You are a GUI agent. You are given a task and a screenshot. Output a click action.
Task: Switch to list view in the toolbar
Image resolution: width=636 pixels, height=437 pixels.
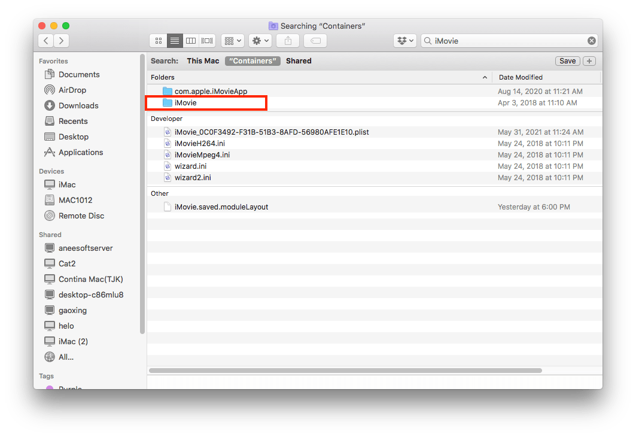[174, 40]
